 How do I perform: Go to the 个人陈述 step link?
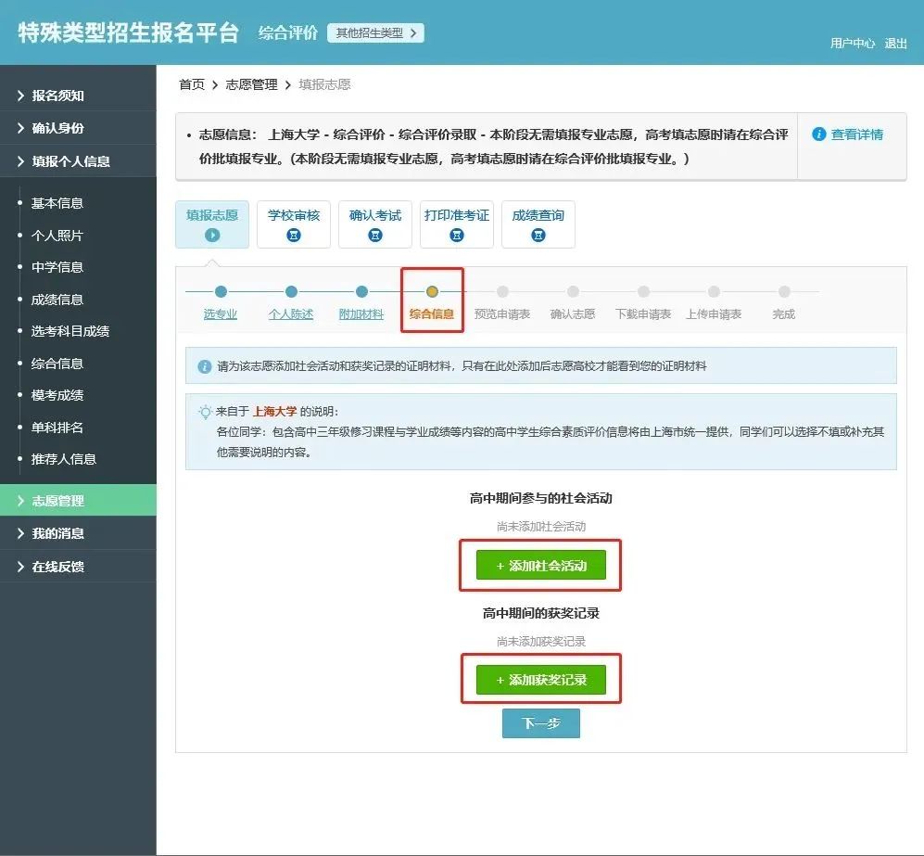[291, 314]
